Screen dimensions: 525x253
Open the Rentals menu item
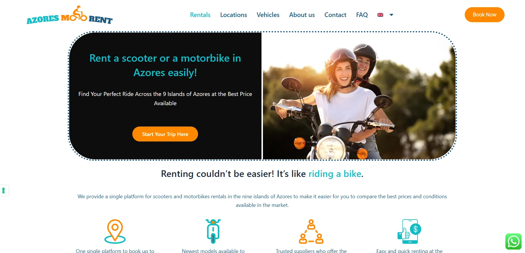coord(200,15)
